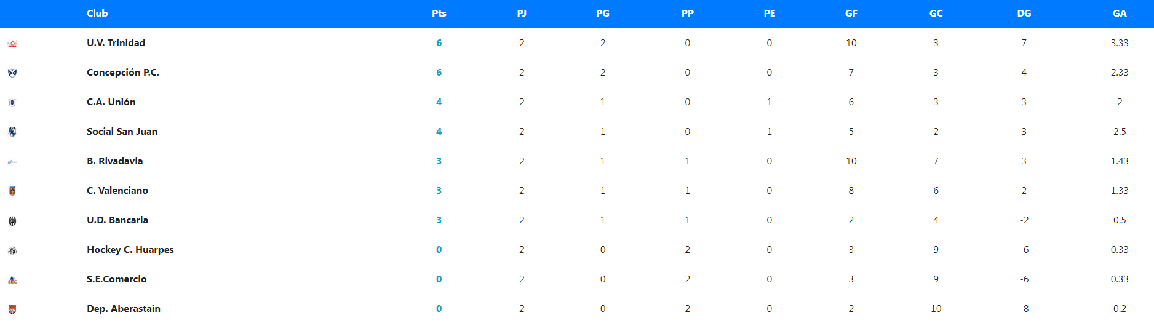Open the Social San Juan team name
1154x331 pixels.
[122, 132]
